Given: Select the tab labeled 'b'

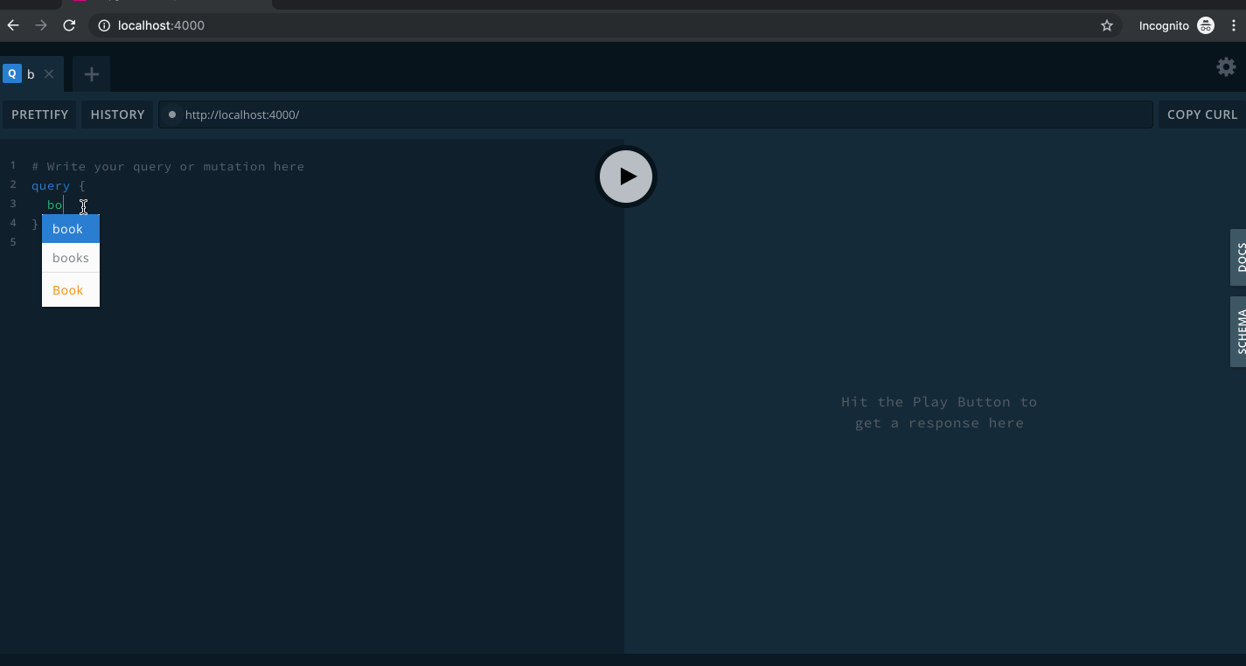Looking at the screenshot, I should click(x=30, y=73).
